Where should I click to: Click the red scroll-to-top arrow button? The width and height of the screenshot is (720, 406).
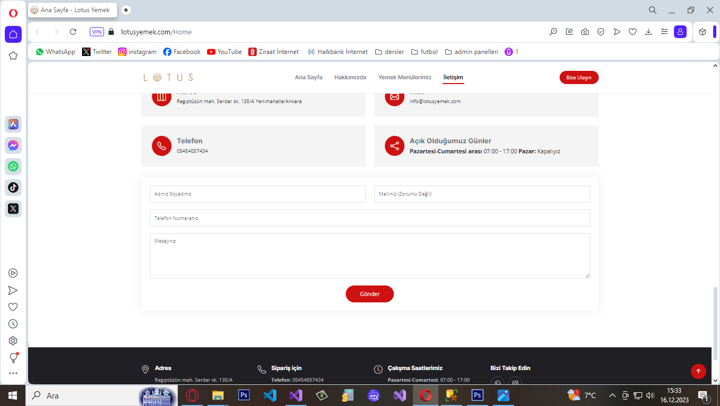click(698, 371)
